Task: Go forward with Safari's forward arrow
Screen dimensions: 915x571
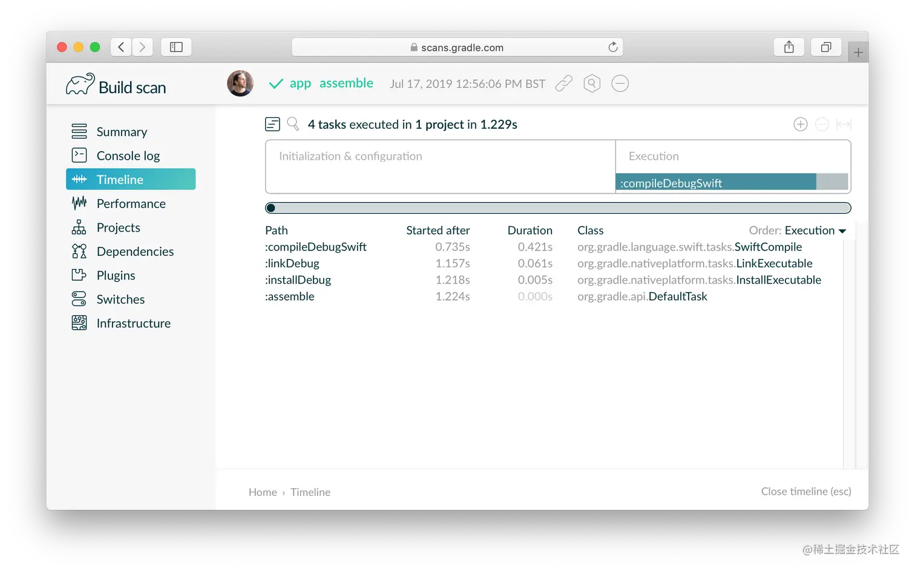Action: click(142, 47)
